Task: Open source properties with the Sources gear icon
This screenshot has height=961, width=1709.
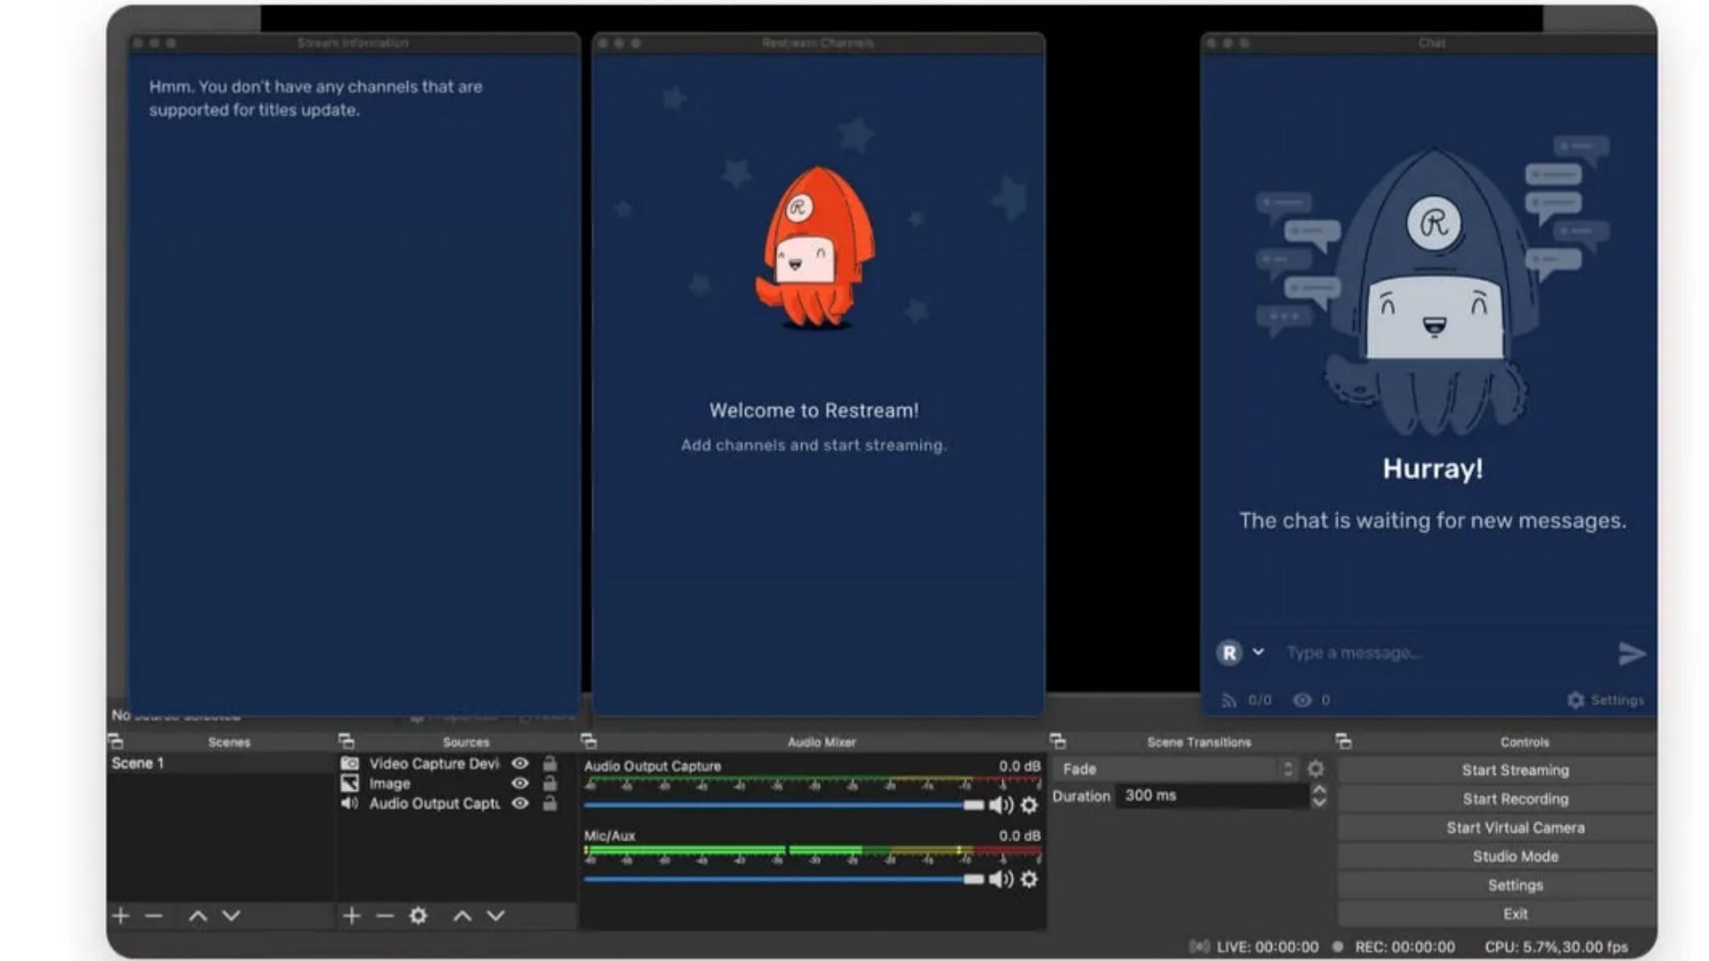Action: [x=418, y=916]
